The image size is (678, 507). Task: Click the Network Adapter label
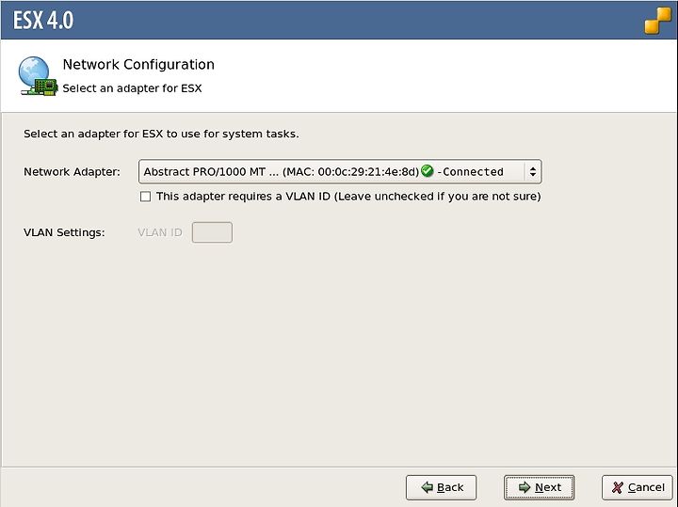(x=72, y=171)
